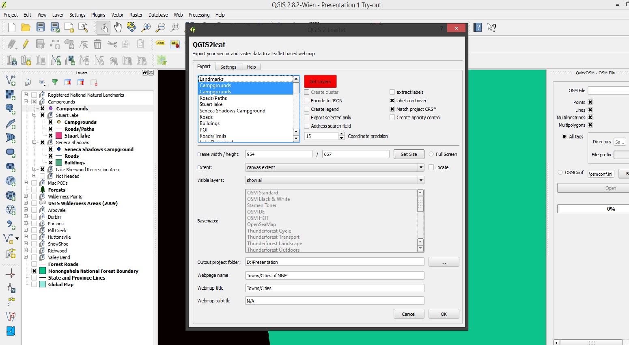This screenshot has width=629, height=345.
Task: Save the project with the floppy disk icon
Action: [x=41, y=28]
